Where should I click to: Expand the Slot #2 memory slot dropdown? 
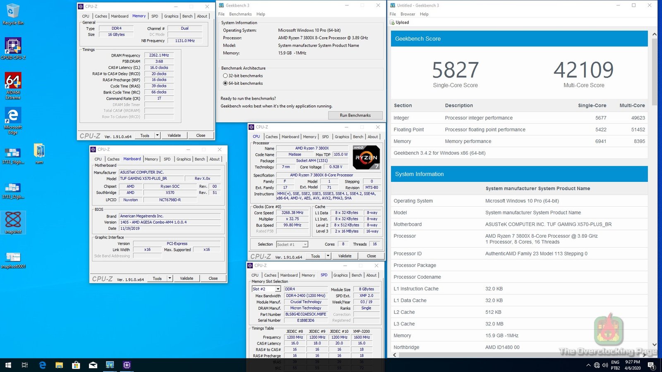coord(278,289)
